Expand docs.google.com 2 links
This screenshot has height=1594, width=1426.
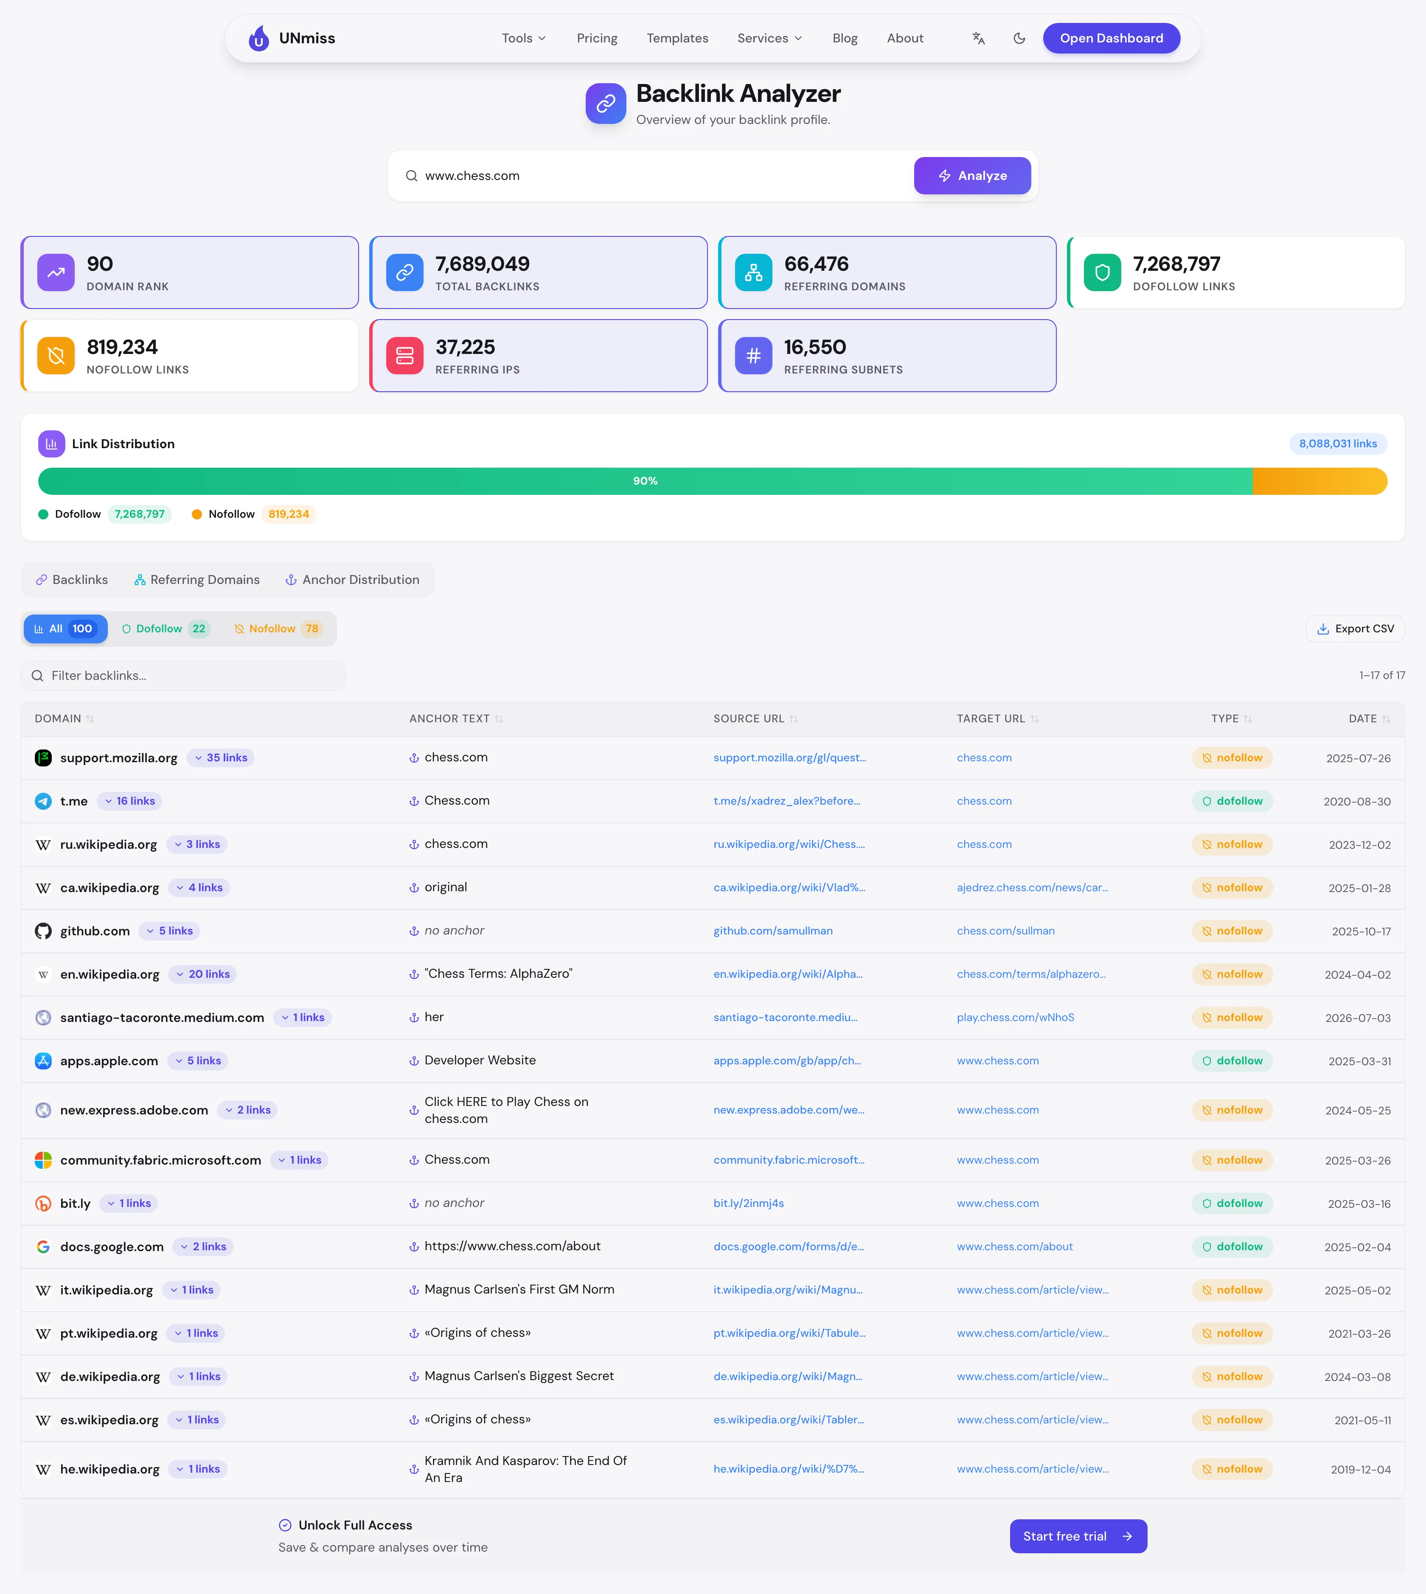pos(203,1246)
